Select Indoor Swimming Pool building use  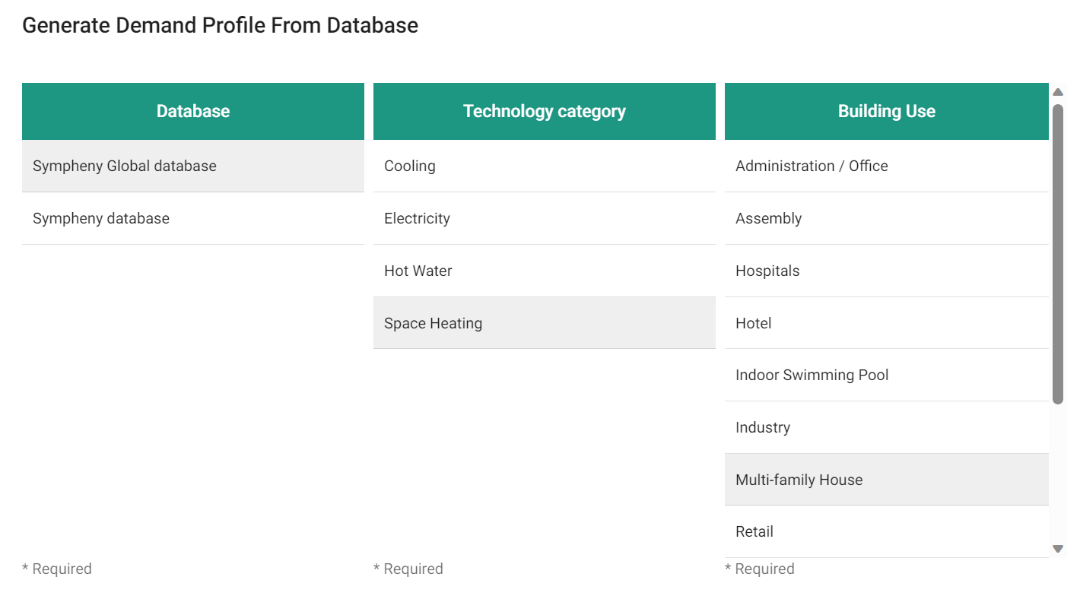pyautogui.click(x=886, y=375)
